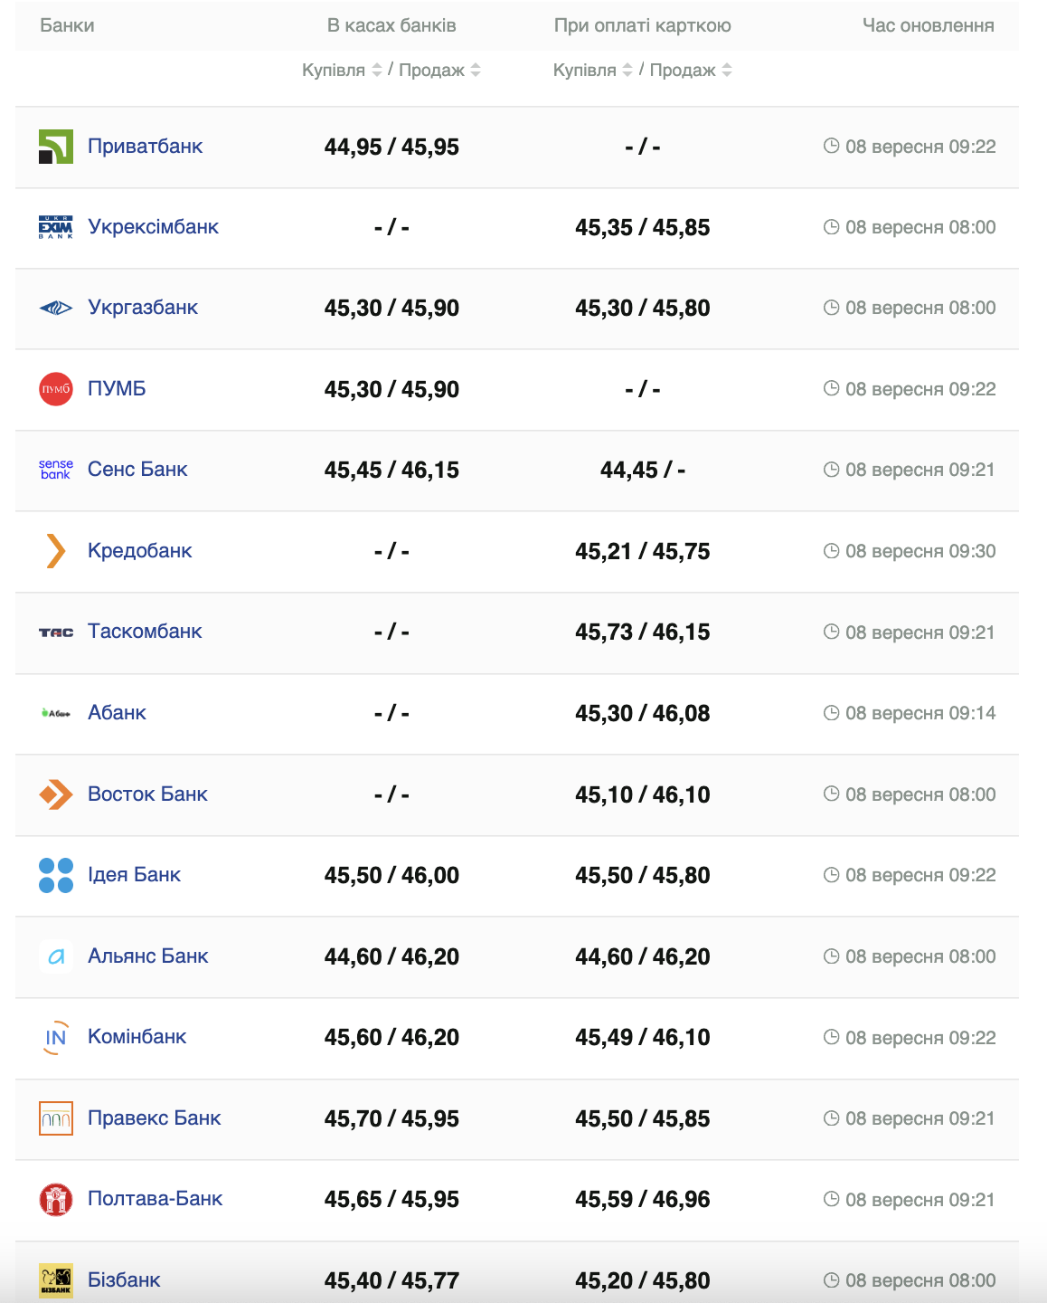
Task: Click the Правекс Банк logo icon
Action: point(56,1118)
